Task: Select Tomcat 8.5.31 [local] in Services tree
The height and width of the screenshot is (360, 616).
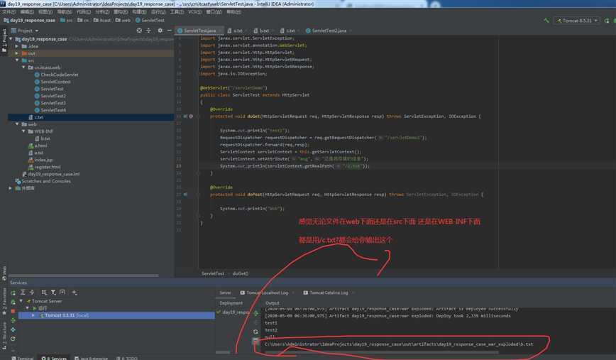Action: [x=116, y=315]
